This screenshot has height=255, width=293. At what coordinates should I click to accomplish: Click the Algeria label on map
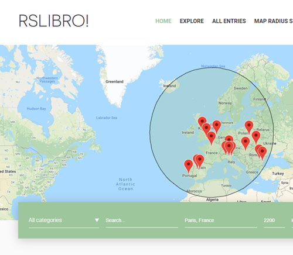[212, 199]
